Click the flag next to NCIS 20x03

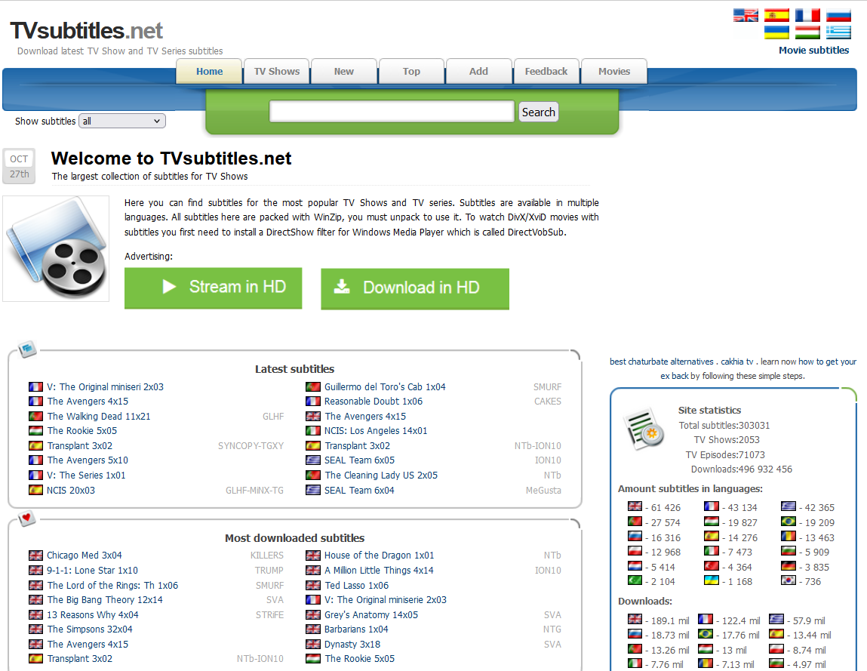point(36,490)
